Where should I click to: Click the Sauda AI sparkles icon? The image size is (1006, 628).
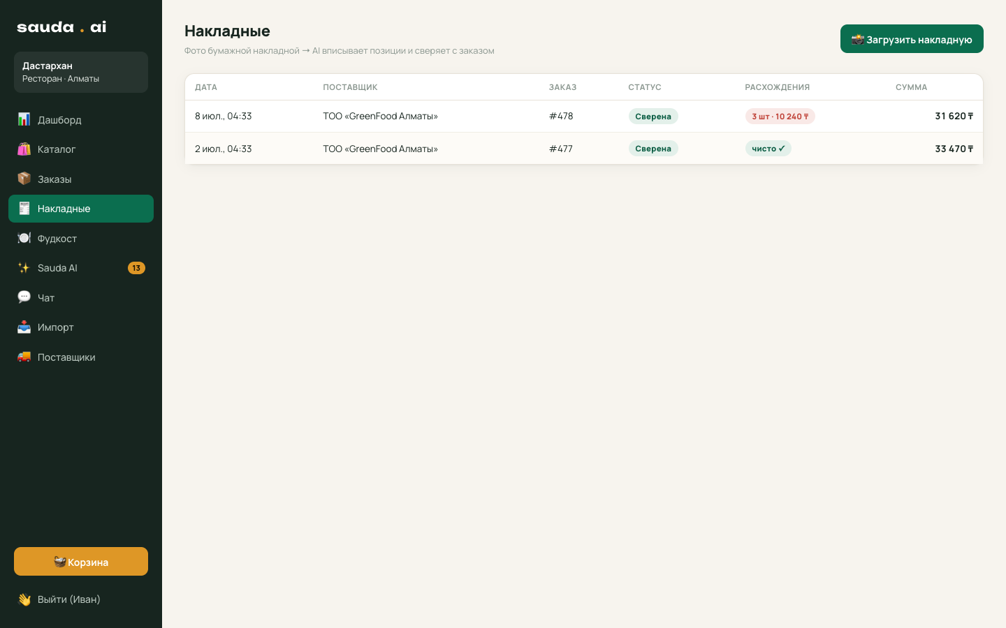[x=24, y=268]
